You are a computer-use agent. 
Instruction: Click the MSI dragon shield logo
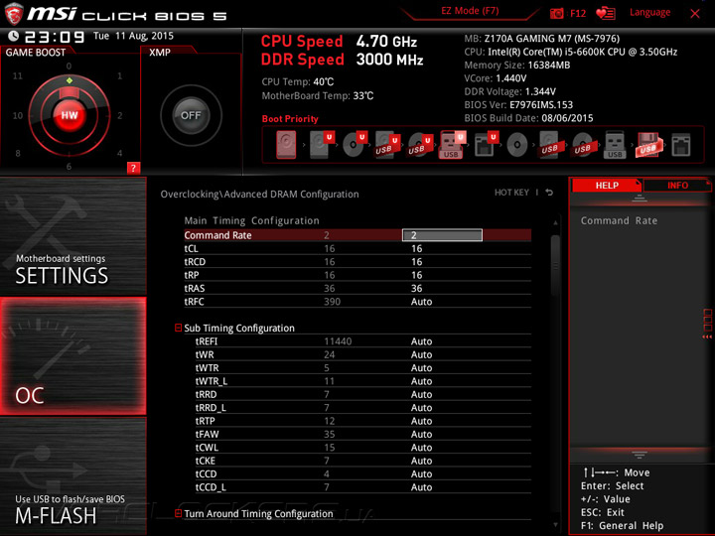[x=13, y=13]
